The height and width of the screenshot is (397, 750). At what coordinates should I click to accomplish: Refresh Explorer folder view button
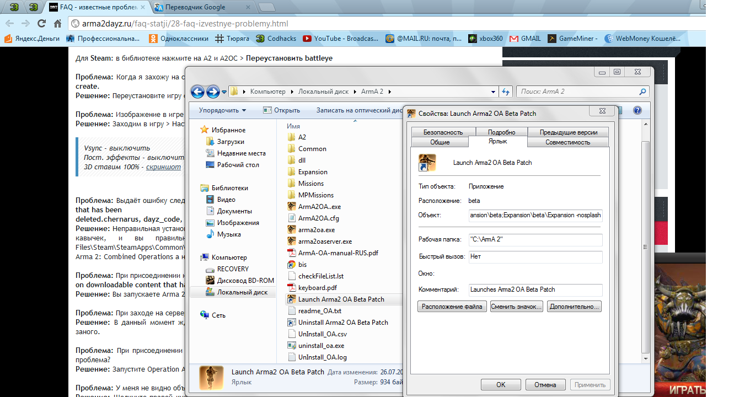tap(506, 92)
